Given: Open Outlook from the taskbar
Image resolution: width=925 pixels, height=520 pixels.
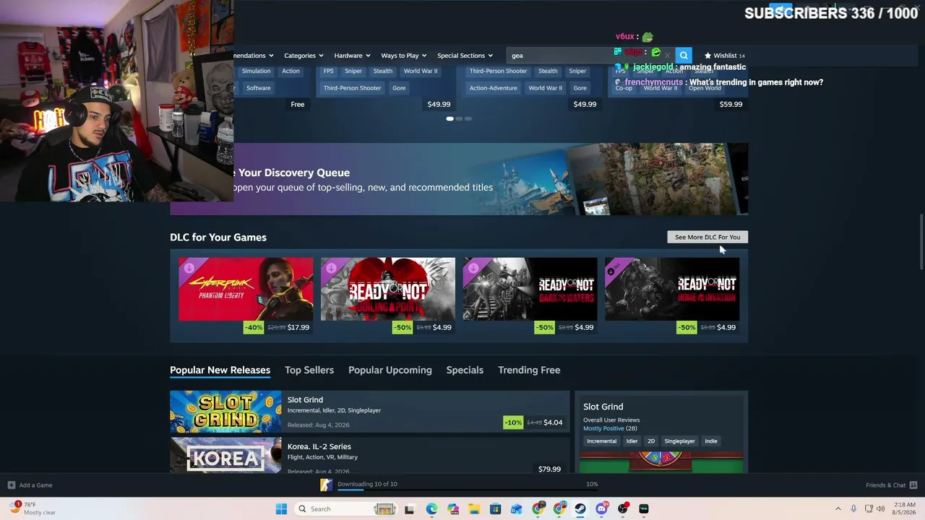Looking at the screenshot, I should click(x=516, y=509).
